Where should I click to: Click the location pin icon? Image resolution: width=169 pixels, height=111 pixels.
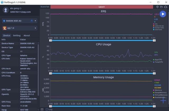[158, 7]
